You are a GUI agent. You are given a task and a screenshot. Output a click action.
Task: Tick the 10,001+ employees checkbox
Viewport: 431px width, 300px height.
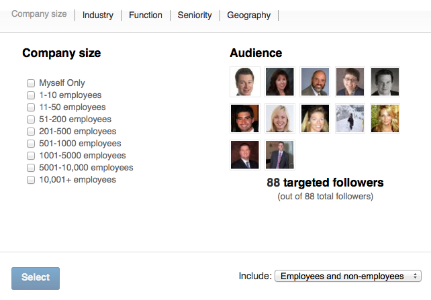pyautogui.click(x=31, y=180)
